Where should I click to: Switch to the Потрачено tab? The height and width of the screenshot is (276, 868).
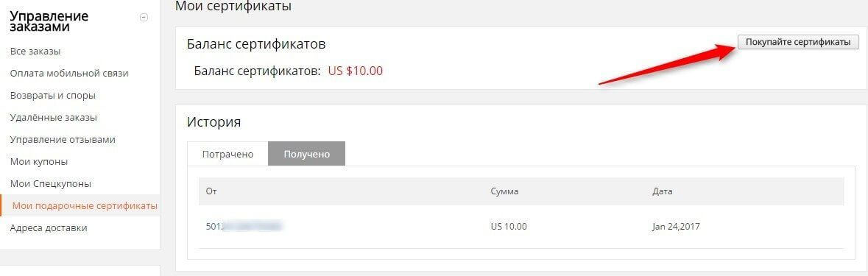[227, 154]
